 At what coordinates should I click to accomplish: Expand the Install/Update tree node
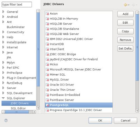point(3,42)
